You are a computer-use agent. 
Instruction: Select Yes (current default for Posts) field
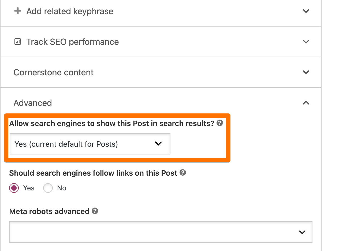(x=90, y=144)
